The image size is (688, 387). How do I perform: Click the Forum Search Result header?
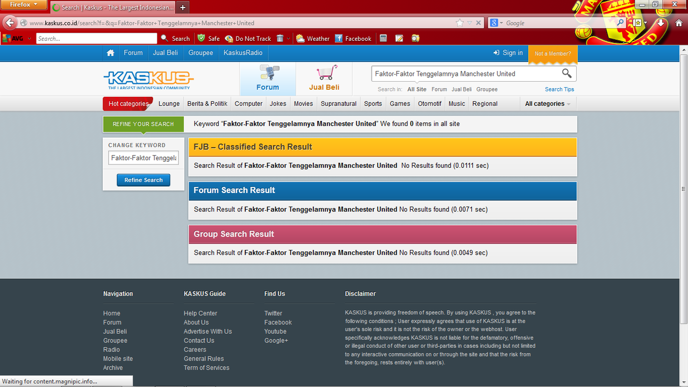(383, 190)
